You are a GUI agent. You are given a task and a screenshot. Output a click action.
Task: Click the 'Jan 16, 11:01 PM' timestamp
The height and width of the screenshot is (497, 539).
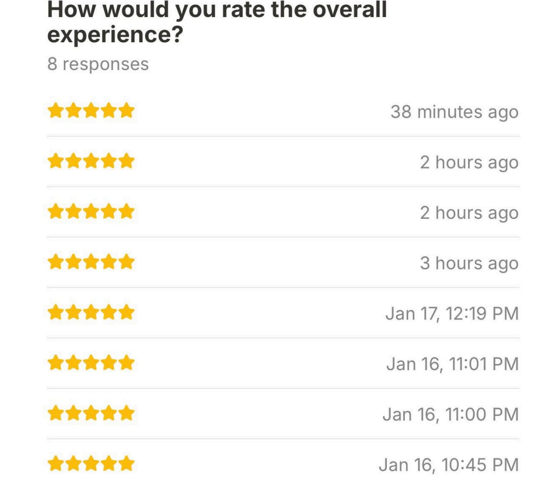[x=452, y=364]
